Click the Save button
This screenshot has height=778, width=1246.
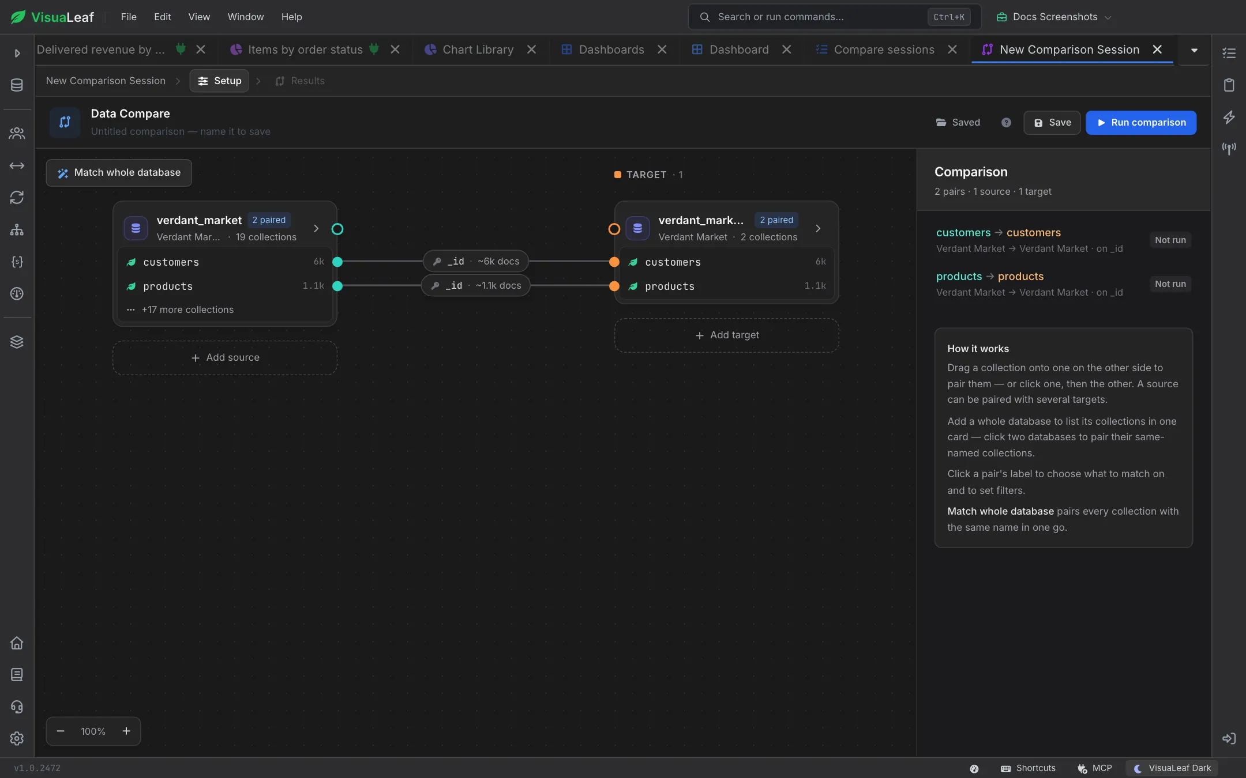tap(1052, 123)
